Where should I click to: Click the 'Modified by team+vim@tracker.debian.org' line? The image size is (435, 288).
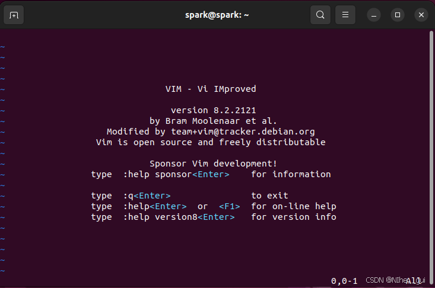211,132
